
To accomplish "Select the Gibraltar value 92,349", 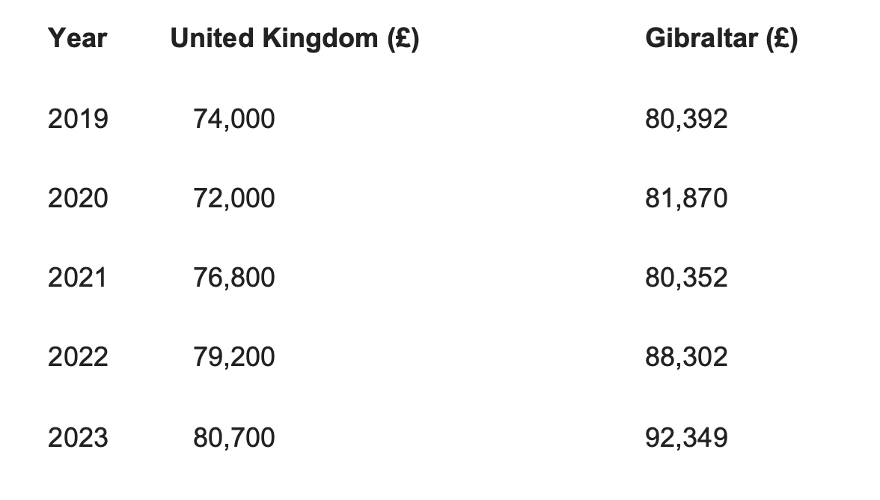I will pos(686,439).
